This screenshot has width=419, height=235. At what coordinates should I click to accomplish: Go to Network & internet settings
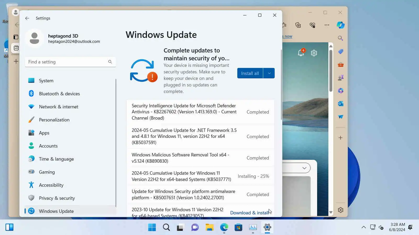[70, 107]
